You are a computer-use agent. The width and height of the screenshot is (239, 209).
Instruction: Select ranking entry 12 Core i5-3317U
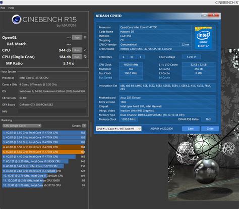pos(44,185)
